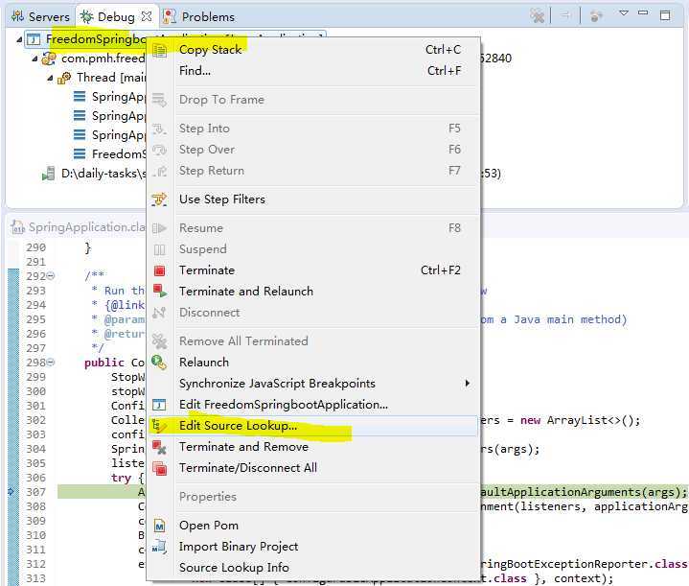This screenshot has width=689, height=586.
Task: Click the com.pmh.freedom debug target icon
Action: pos(49,59)
